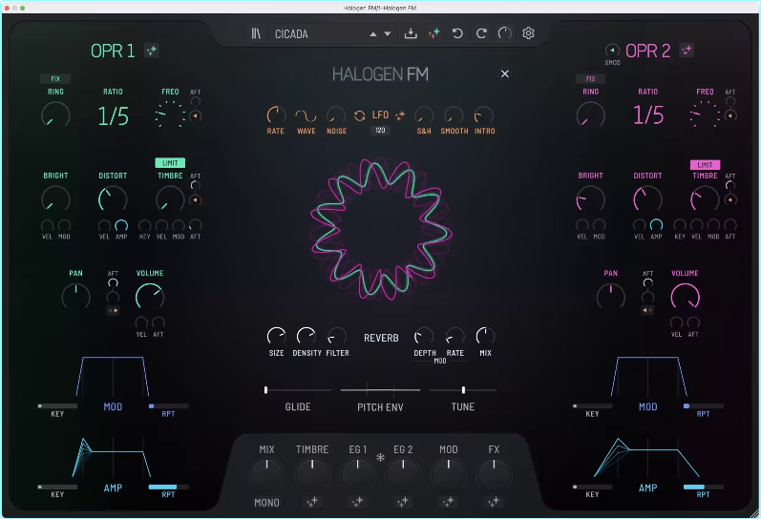The image size is (761, 519).
Task: Click the TUNE slider handle
Action: [463, 390]
